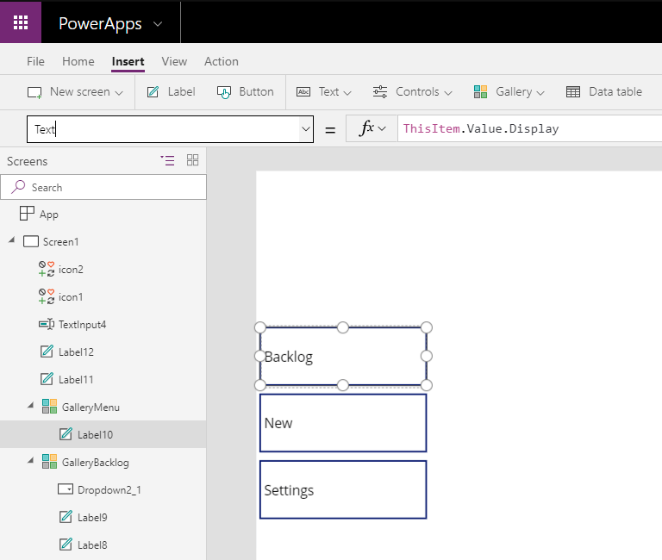Select GalleryBacklog in the tree

96,463
